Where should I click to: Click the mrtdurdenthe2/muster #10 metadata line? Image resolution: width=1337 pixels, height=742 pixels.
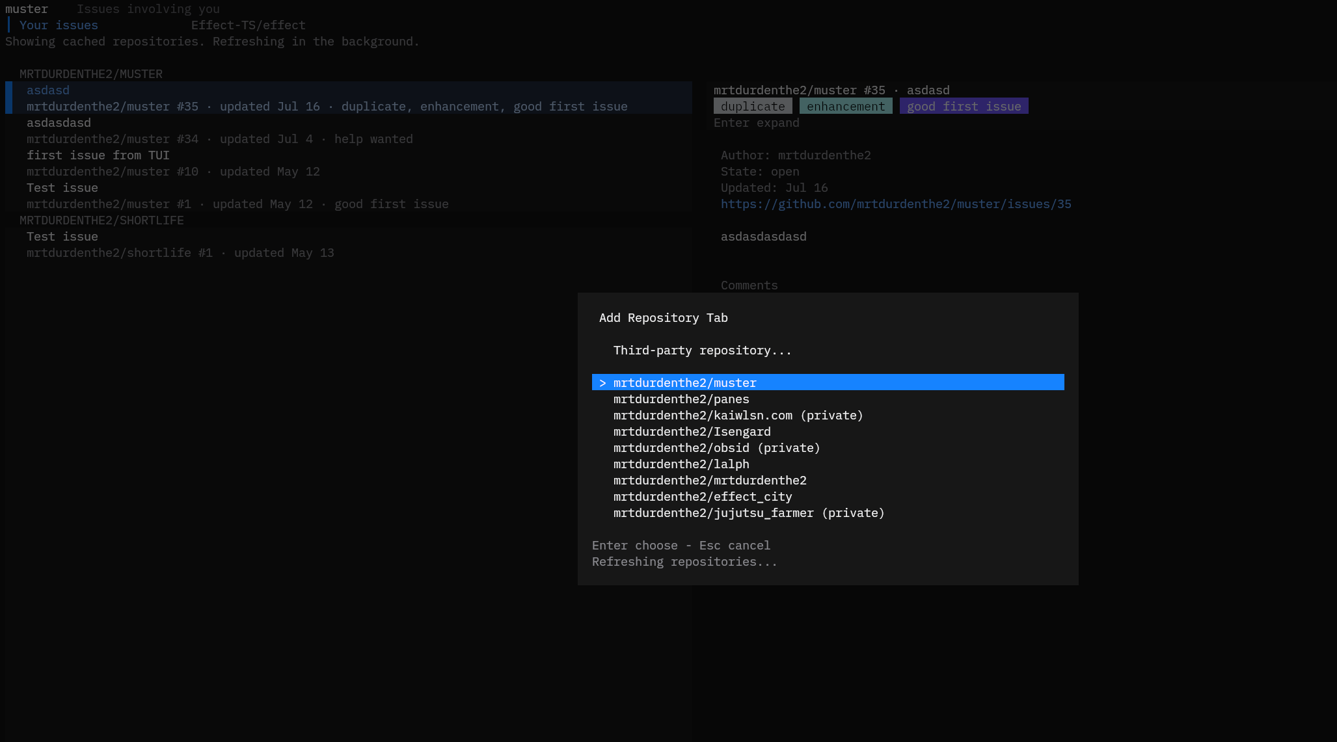[173, 172]
